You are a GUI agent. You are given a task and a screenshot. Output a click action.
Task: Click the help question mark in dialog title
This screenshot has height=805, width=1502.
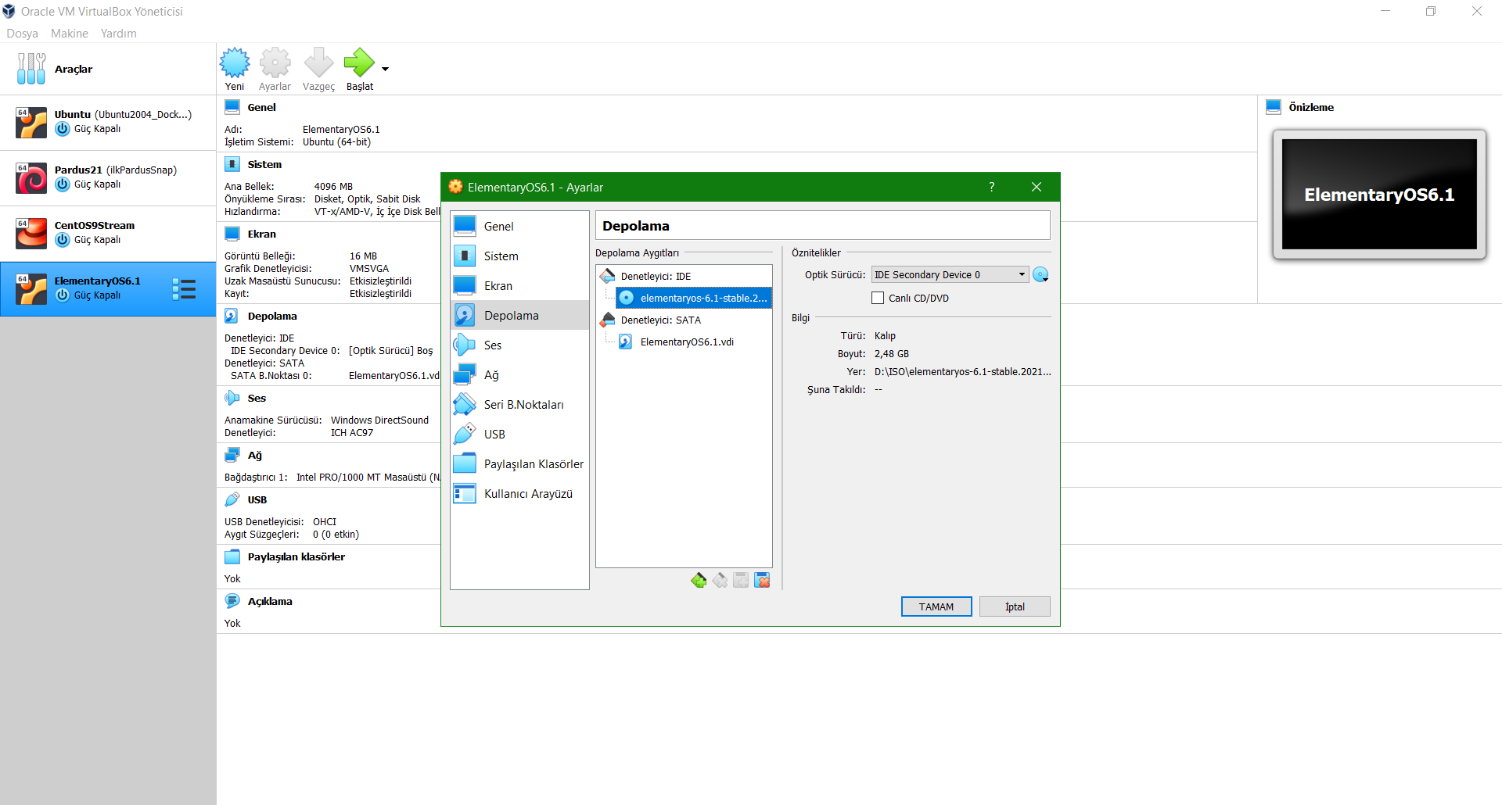[x=991, y=187]
